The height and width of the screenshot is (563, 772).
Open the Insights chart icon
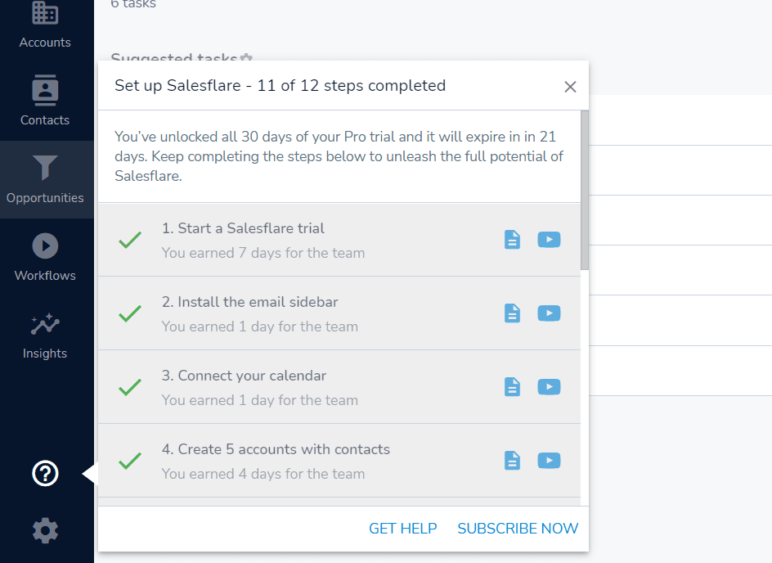pos(45,324)
